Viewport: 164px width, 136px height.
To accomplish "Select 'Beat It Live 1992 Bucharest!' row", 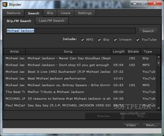I will pos(80,72).
